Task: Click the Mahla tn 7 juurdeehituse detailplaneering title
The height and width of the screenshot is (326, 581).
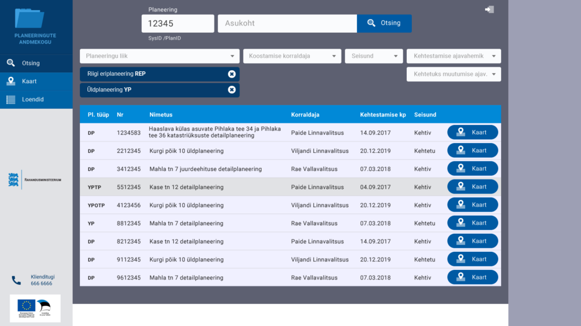Action: tap(205, 169)
